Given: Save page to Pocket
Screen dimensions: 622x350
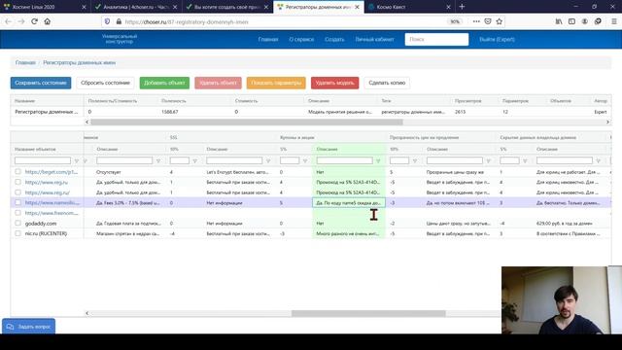Looking at the screenshot, I should [x=488, y=21].
